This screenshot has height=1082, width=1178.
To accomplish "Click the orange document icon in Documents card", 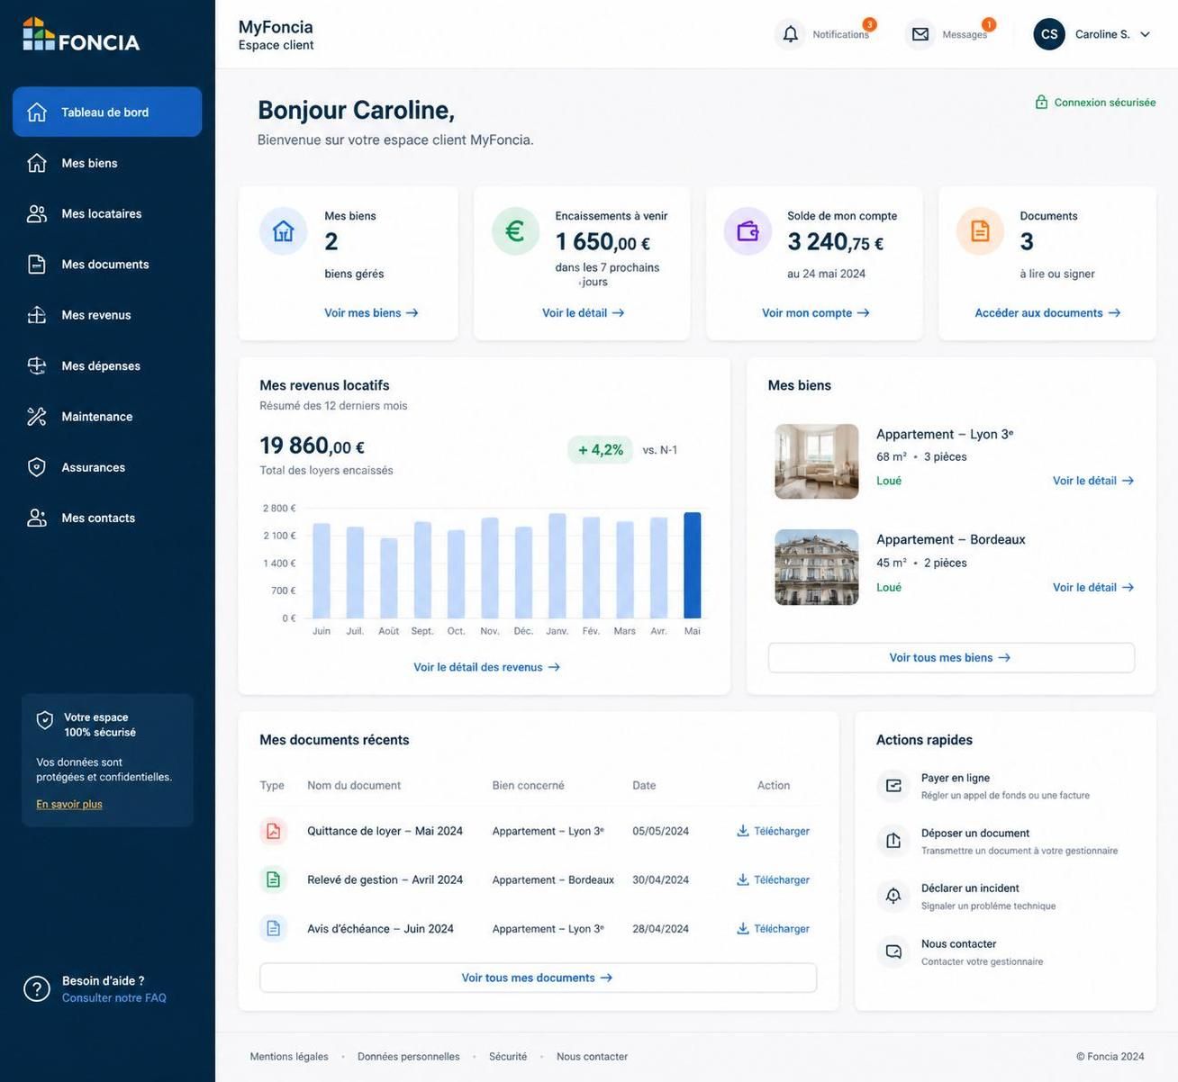I will point(980,231).
